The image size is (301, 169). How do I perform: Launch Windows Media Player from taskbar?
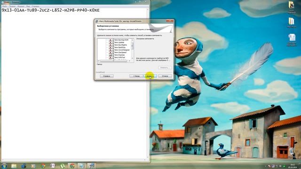pyautogui.click(x=33, y=166)
